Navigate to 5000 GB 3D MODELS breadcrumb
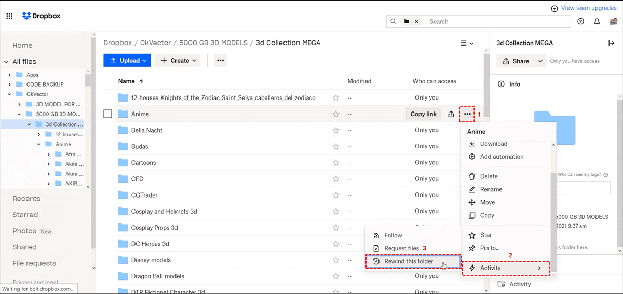 click(x=213, y=43)
